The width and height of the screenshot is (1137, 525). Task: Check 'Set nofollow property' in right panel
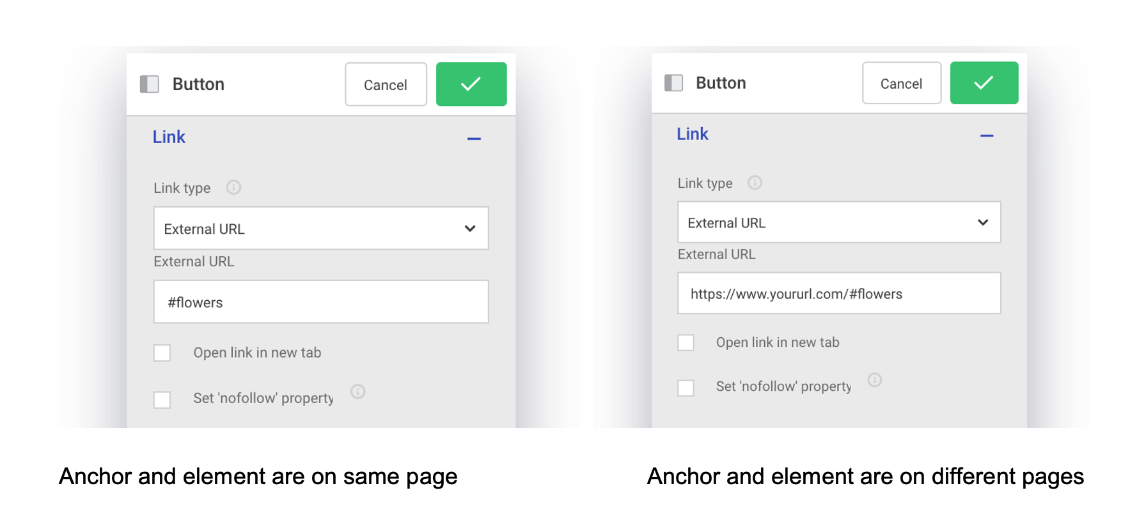(x=686, y=388)
